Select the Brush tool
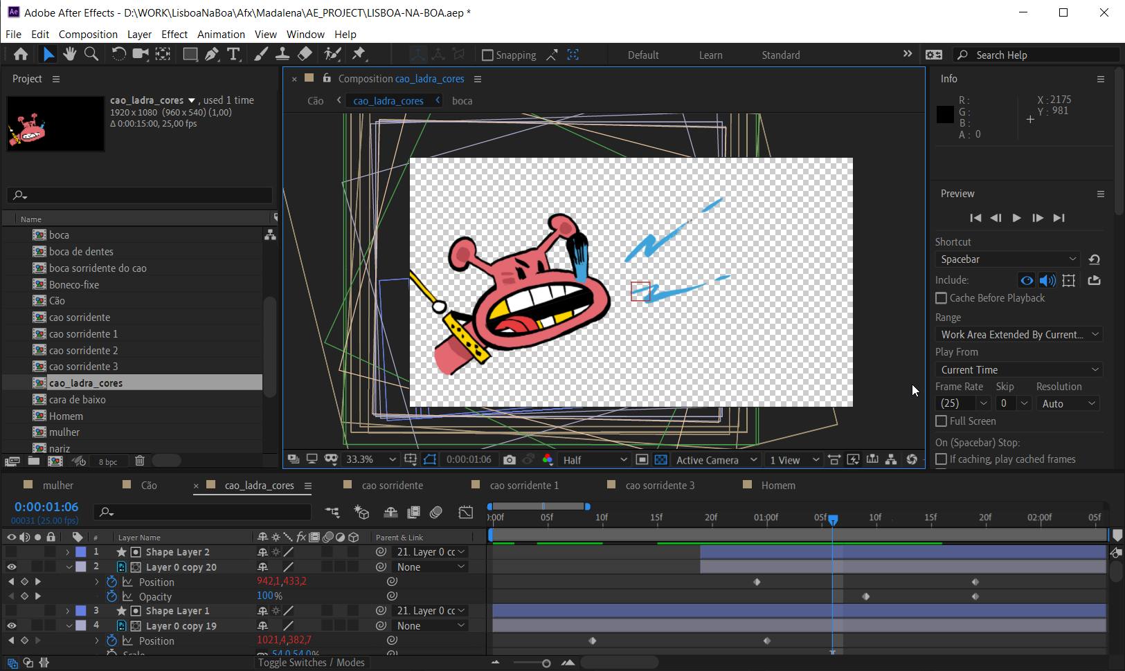Viewport: 1125px width, 671px height. tap(261, 54)
